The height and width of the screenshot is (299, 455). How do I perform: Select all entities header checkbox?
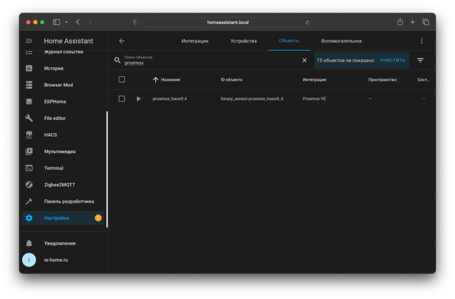click(122, 79)
